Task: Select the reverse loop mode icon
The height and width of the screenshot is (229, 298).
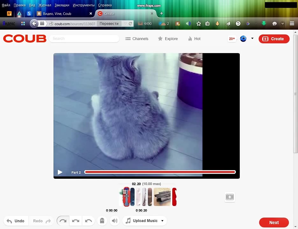Action: click(x=89, y=221)
